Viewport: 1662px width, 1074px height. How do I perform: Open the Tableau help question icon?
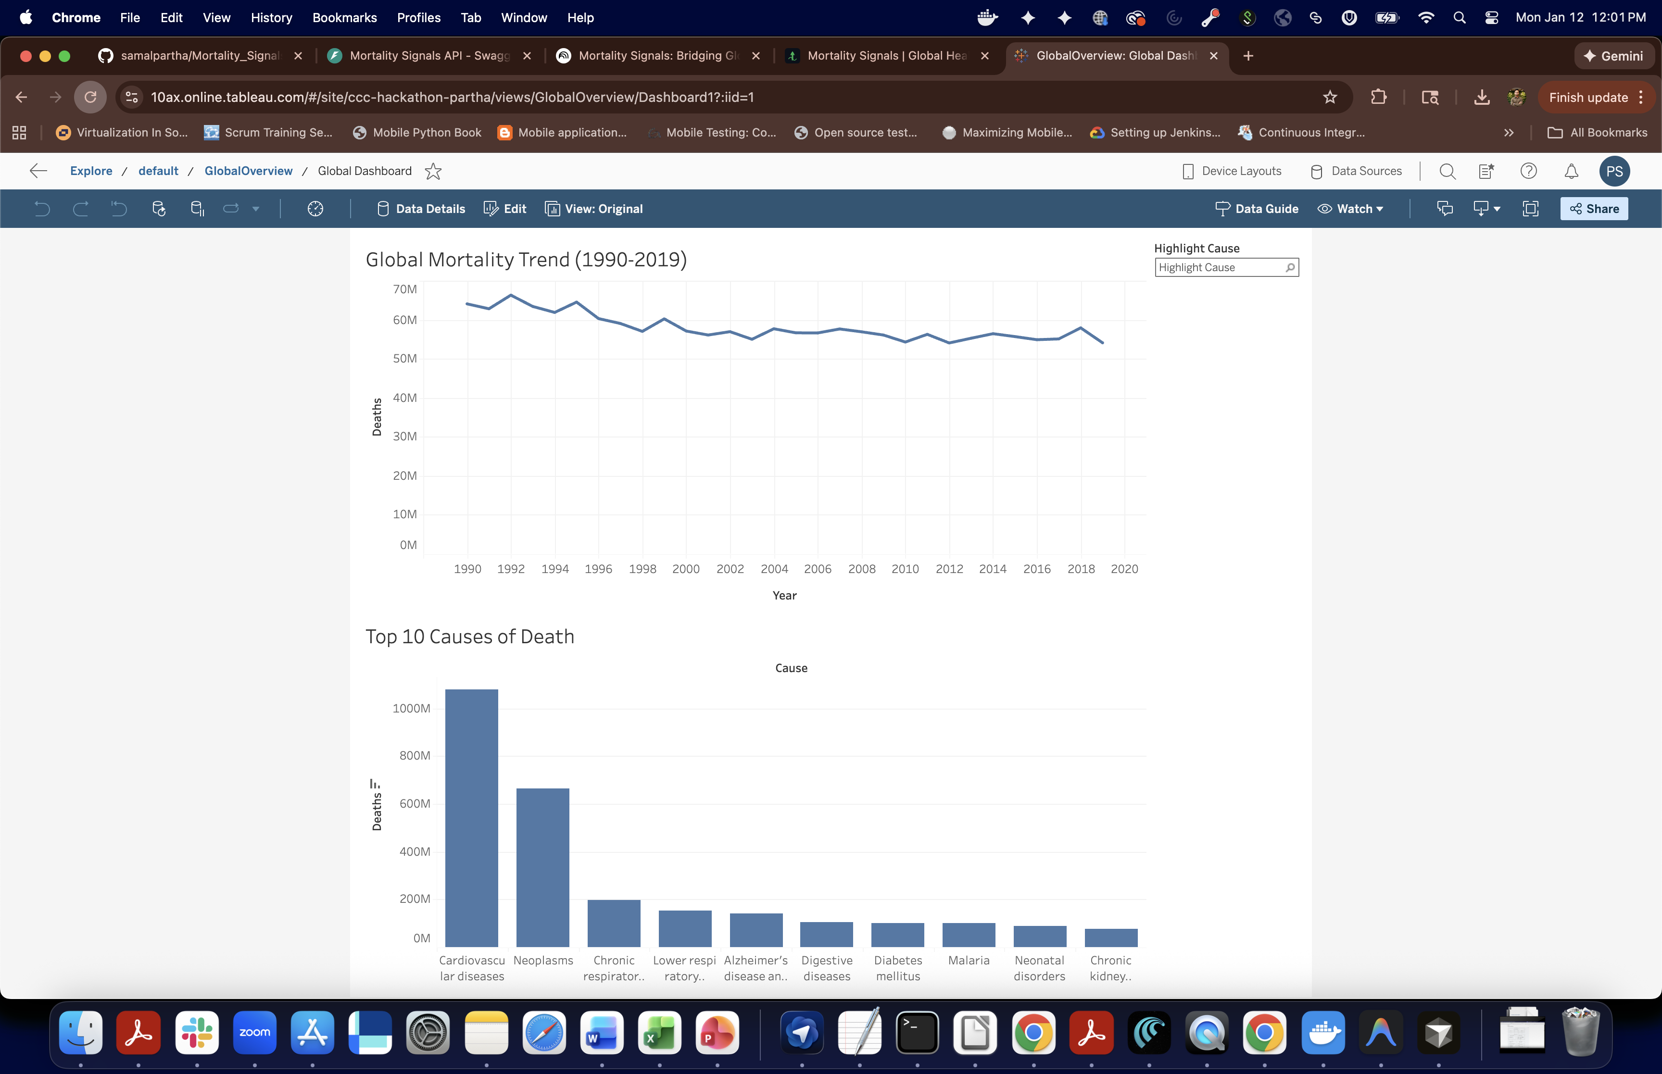point(1528,171)
